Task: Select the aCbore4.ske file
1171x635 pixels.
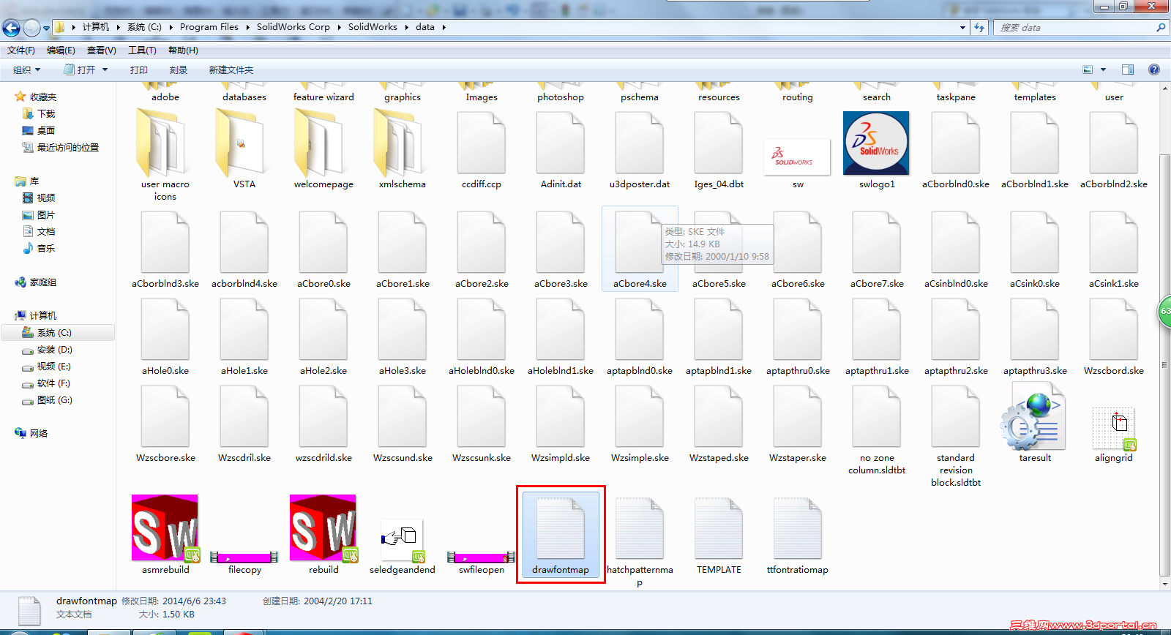Action: point(640,249)
